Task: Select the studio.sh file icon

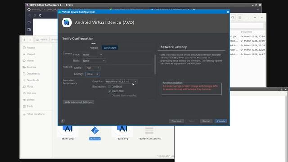Action: [95, 130]
